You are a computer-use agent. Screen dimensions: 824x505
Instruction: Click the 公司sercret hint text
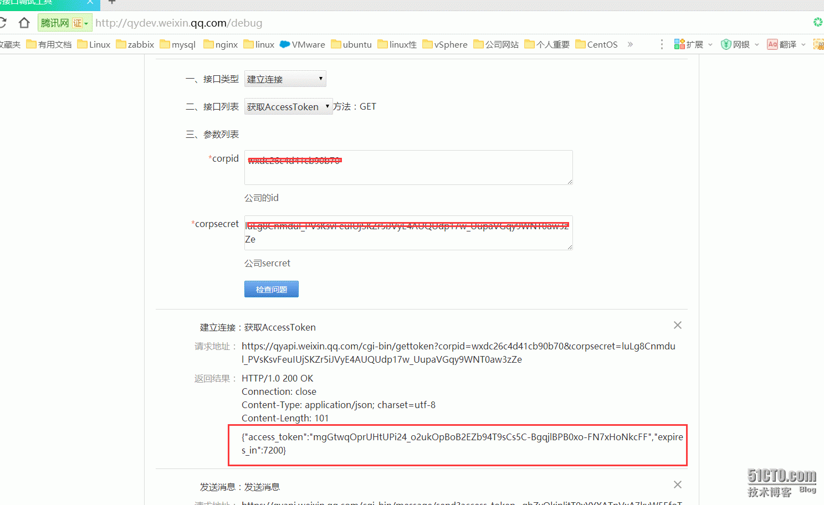[x=267, y=263]
